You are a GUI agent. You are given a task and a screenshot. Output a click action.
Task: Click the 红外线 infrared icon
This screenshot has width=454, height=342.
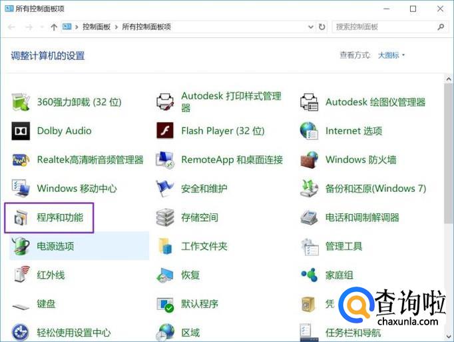coord(22,275)
